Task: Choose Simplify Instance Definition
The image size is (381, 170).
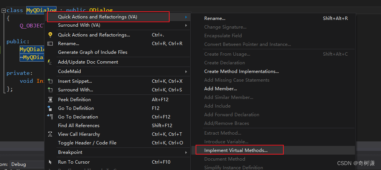Action: 273,167
